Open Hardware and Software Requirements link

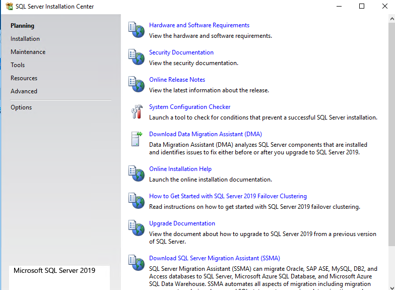coord(199,25)
